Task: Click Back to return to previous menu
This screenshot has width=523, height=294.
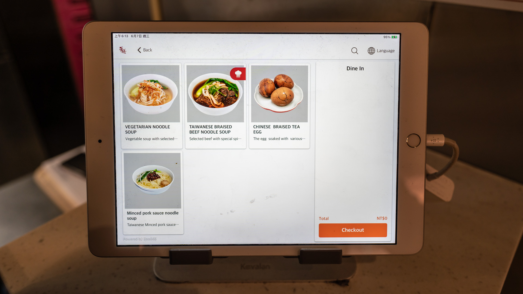Action: [x=144, y=50]
